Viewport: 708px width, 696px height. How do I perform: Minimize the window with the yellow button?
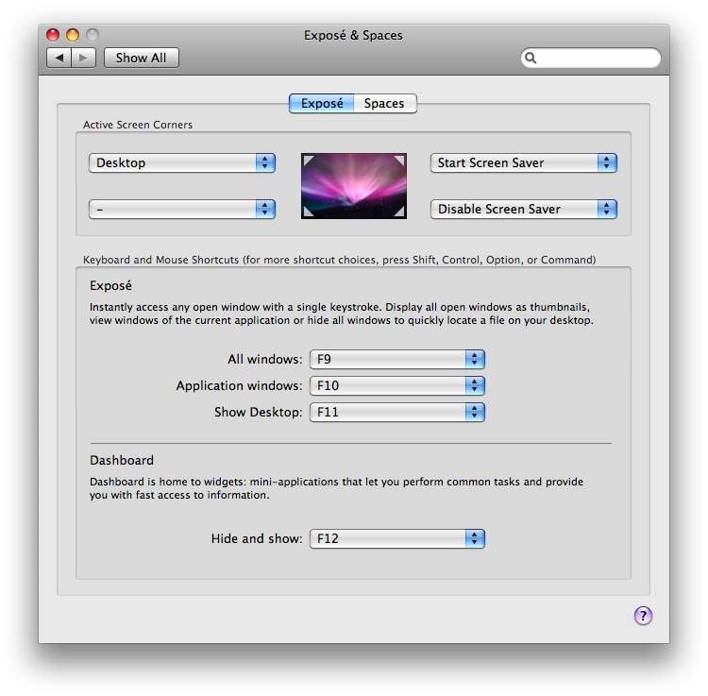pos(73,35)
